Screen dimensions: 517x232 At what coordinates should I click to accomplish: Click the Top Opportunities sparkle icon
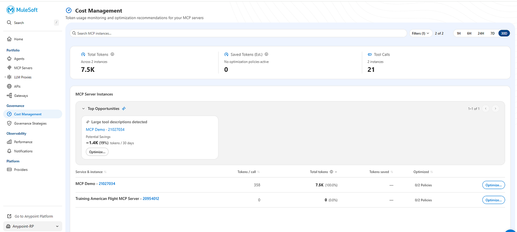pyautogui.click(x=124, y=109)
